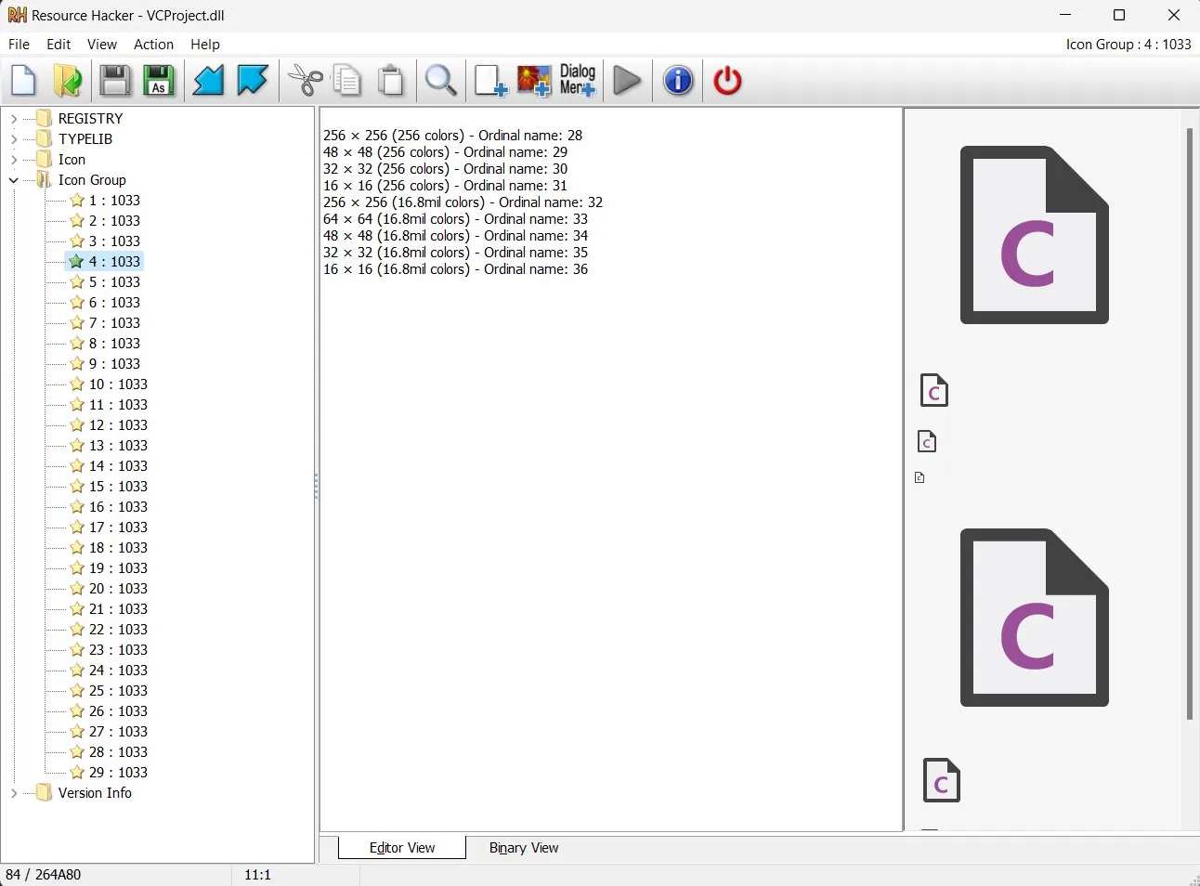Select icon group item 29 : 1033
This screenshot has height=886, width=1200.
pyautogui.click(x=118, y=773)
